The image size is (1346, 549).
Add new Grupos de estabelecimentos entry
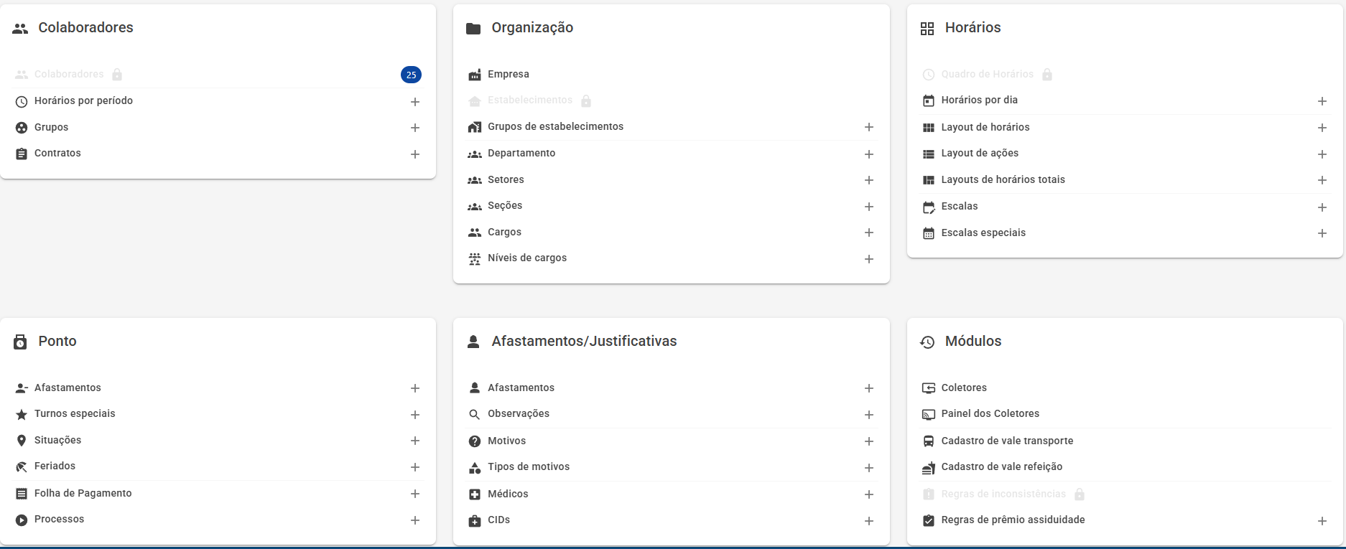point(869,127)
